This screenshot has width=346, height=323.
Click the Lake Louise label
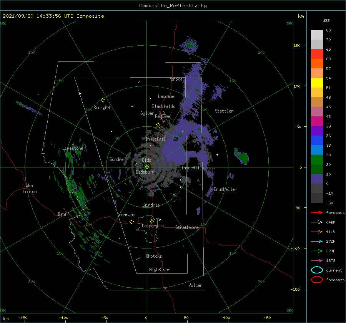pos(30,189)
